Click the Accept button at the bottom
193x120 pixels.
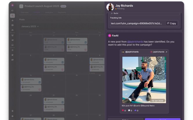163,119
